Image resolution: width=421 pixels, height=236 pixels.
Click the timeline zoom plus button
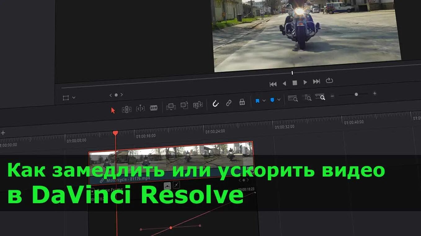click(374, 93)
